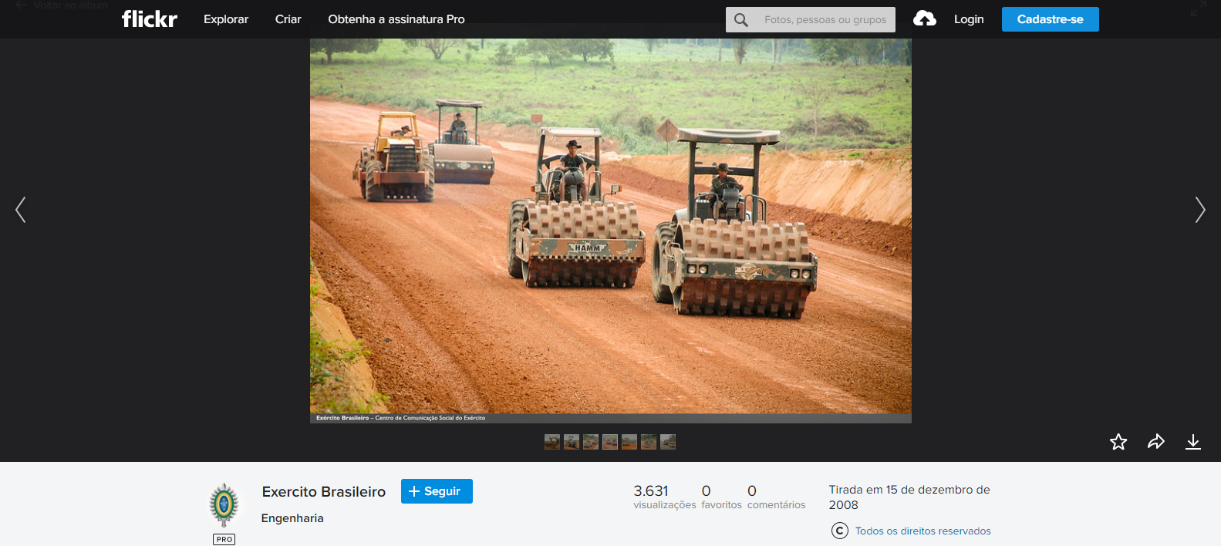Click the 0 comentários count
Viewport: 1221px width, 546px height.
click(x=776, y=497)
